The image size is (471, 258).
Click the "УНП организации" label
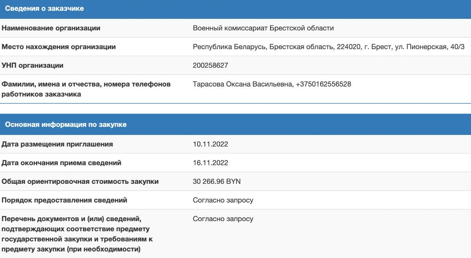point(33,65)
